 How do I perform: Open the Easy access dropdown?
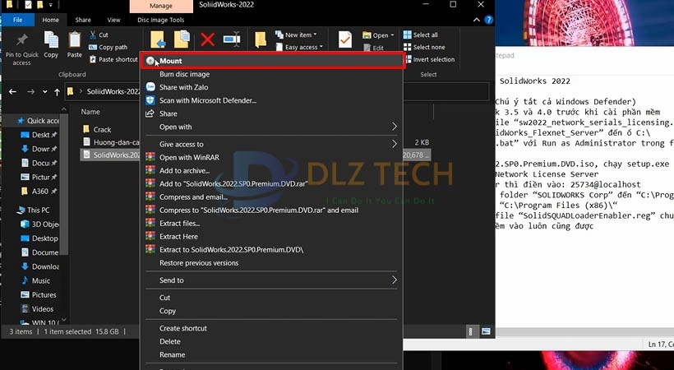301,48
